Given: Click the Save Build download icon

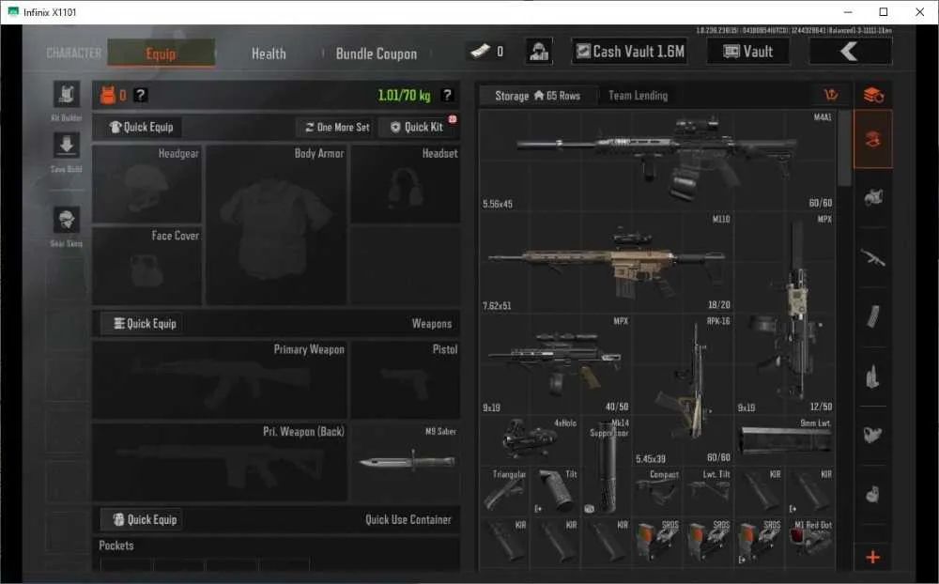Looking at the screenshot, I should point(67,146).
